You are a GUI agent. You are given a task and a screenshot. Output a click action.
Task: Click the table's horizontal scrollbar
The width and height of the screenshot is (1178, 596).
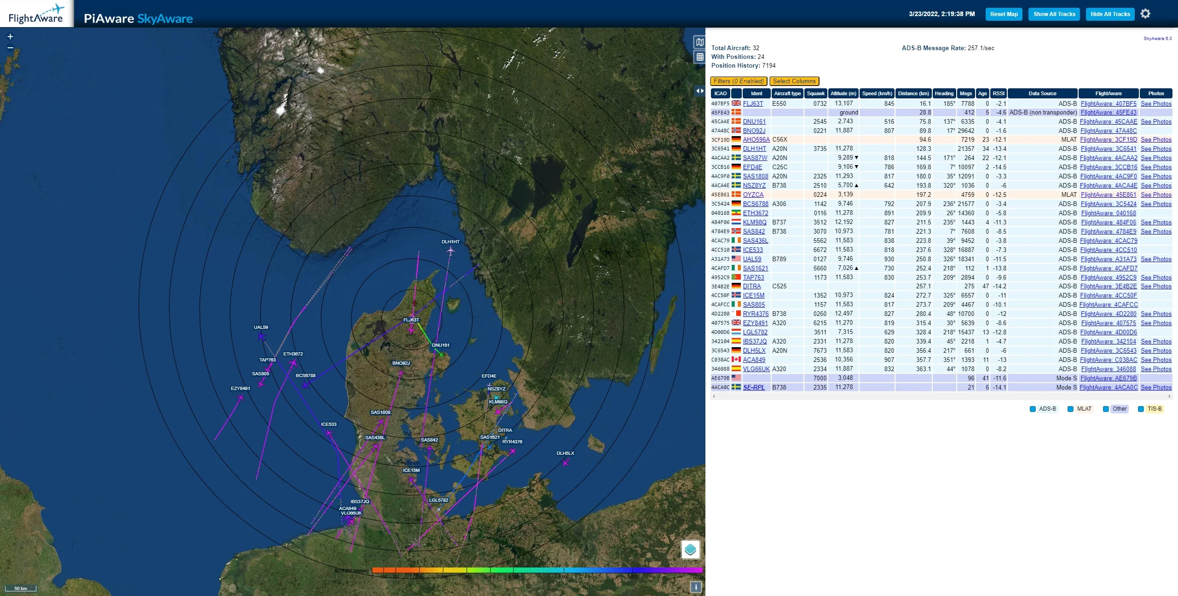(941, 396)
